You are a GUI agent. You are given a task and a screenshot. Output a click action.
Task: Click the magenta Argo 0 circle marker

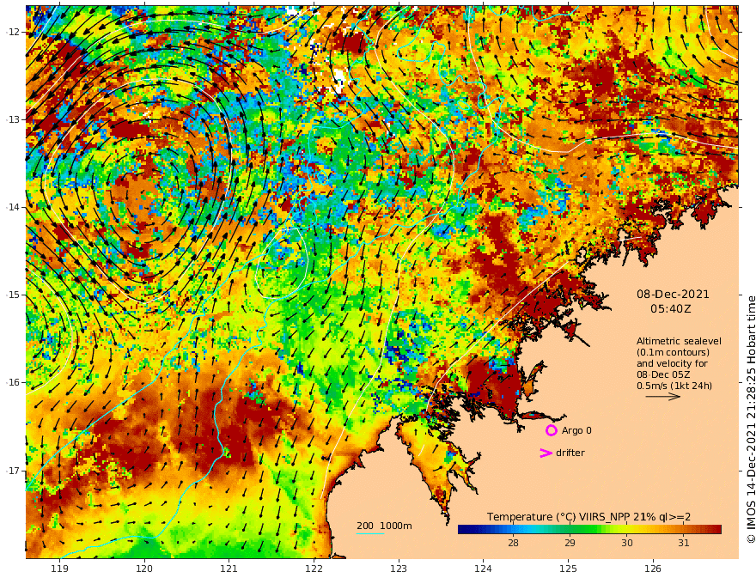(x=551, y=430)
